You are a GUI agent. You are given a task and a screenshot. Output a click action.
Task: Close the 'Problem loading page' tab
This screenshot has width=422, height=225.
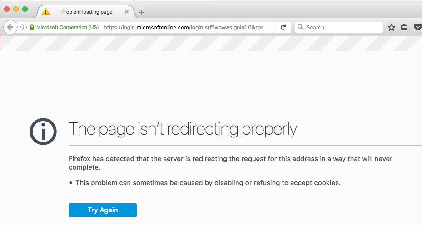(127, 12)
